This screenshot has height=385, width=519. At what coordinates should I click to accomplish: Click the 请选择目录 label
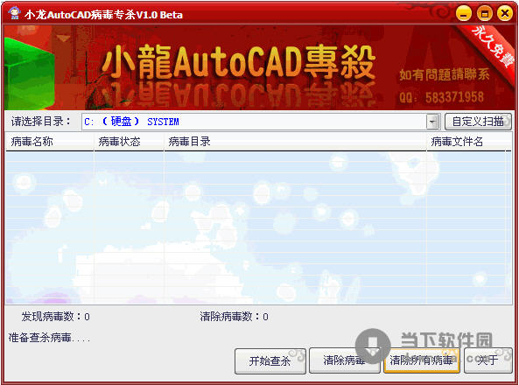pyautogui.click(x=41, y=122)
